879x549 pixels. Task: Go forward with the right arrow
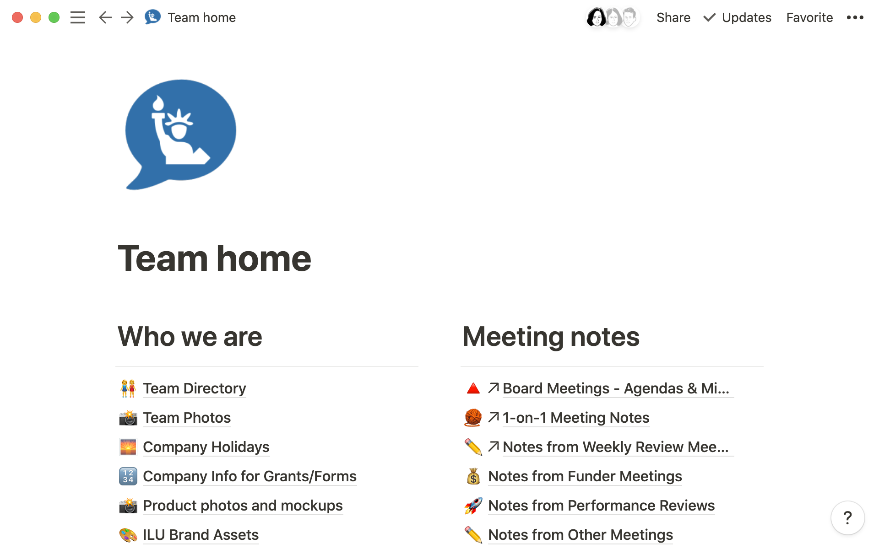[127, 17]
